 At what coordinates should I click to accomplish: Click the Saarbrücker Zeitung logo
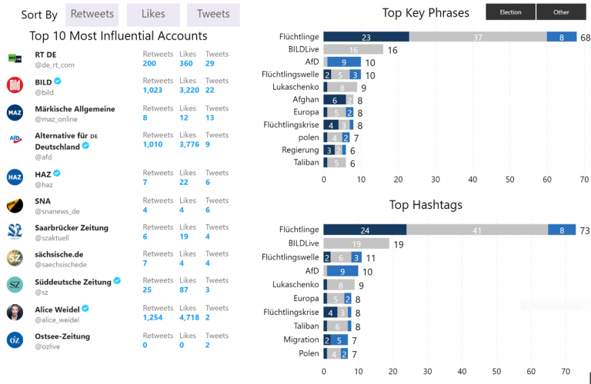[15, 232]
